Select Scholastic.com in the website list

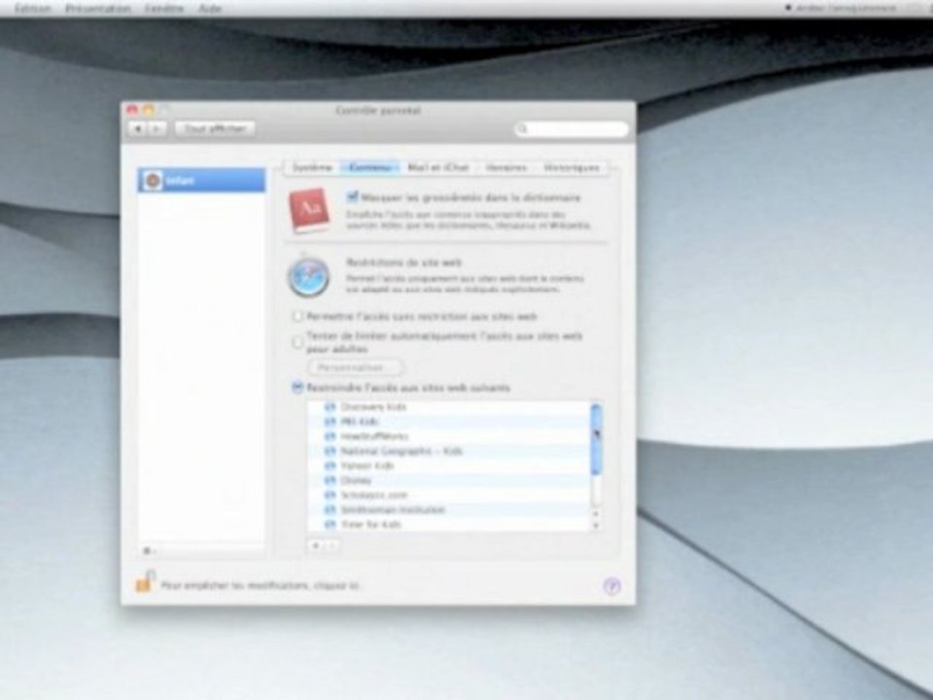click(x=449, y=495)
